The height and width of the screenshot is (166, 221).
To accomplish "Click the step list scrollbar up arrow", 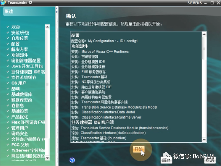I will coord(47,27).
